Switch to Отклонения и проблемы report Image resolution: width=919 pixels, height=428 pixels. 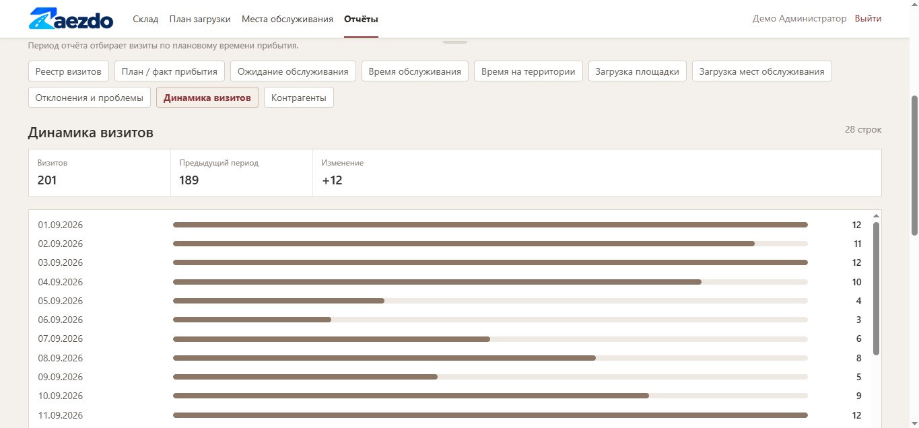(x=90, y=98)
